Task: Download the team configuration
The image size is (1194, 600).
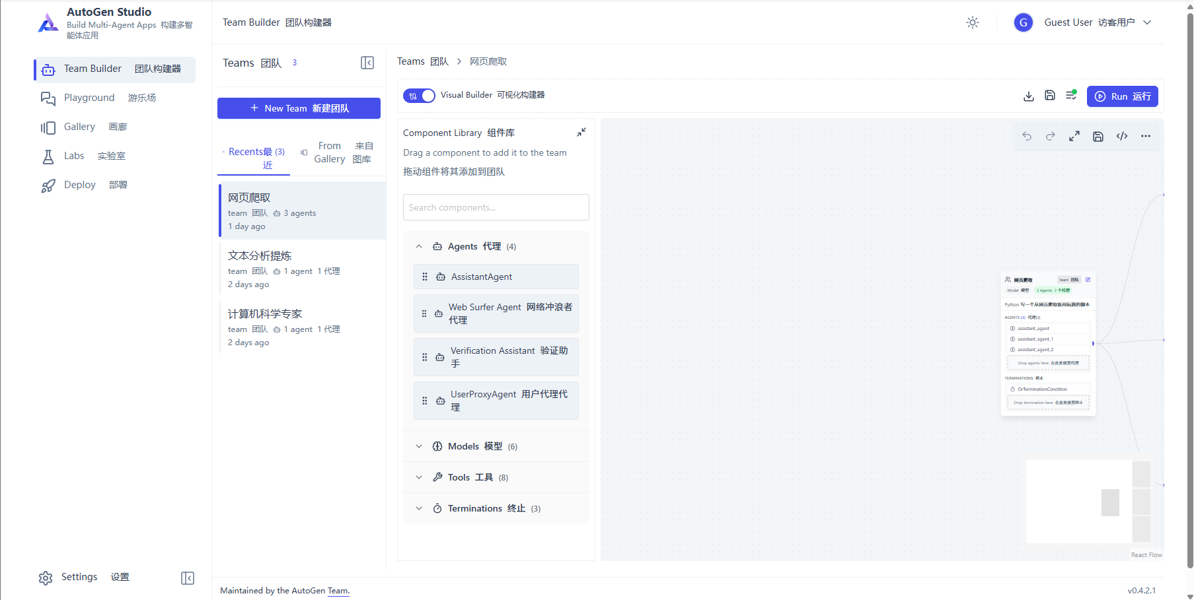Action: [1029, 96]
